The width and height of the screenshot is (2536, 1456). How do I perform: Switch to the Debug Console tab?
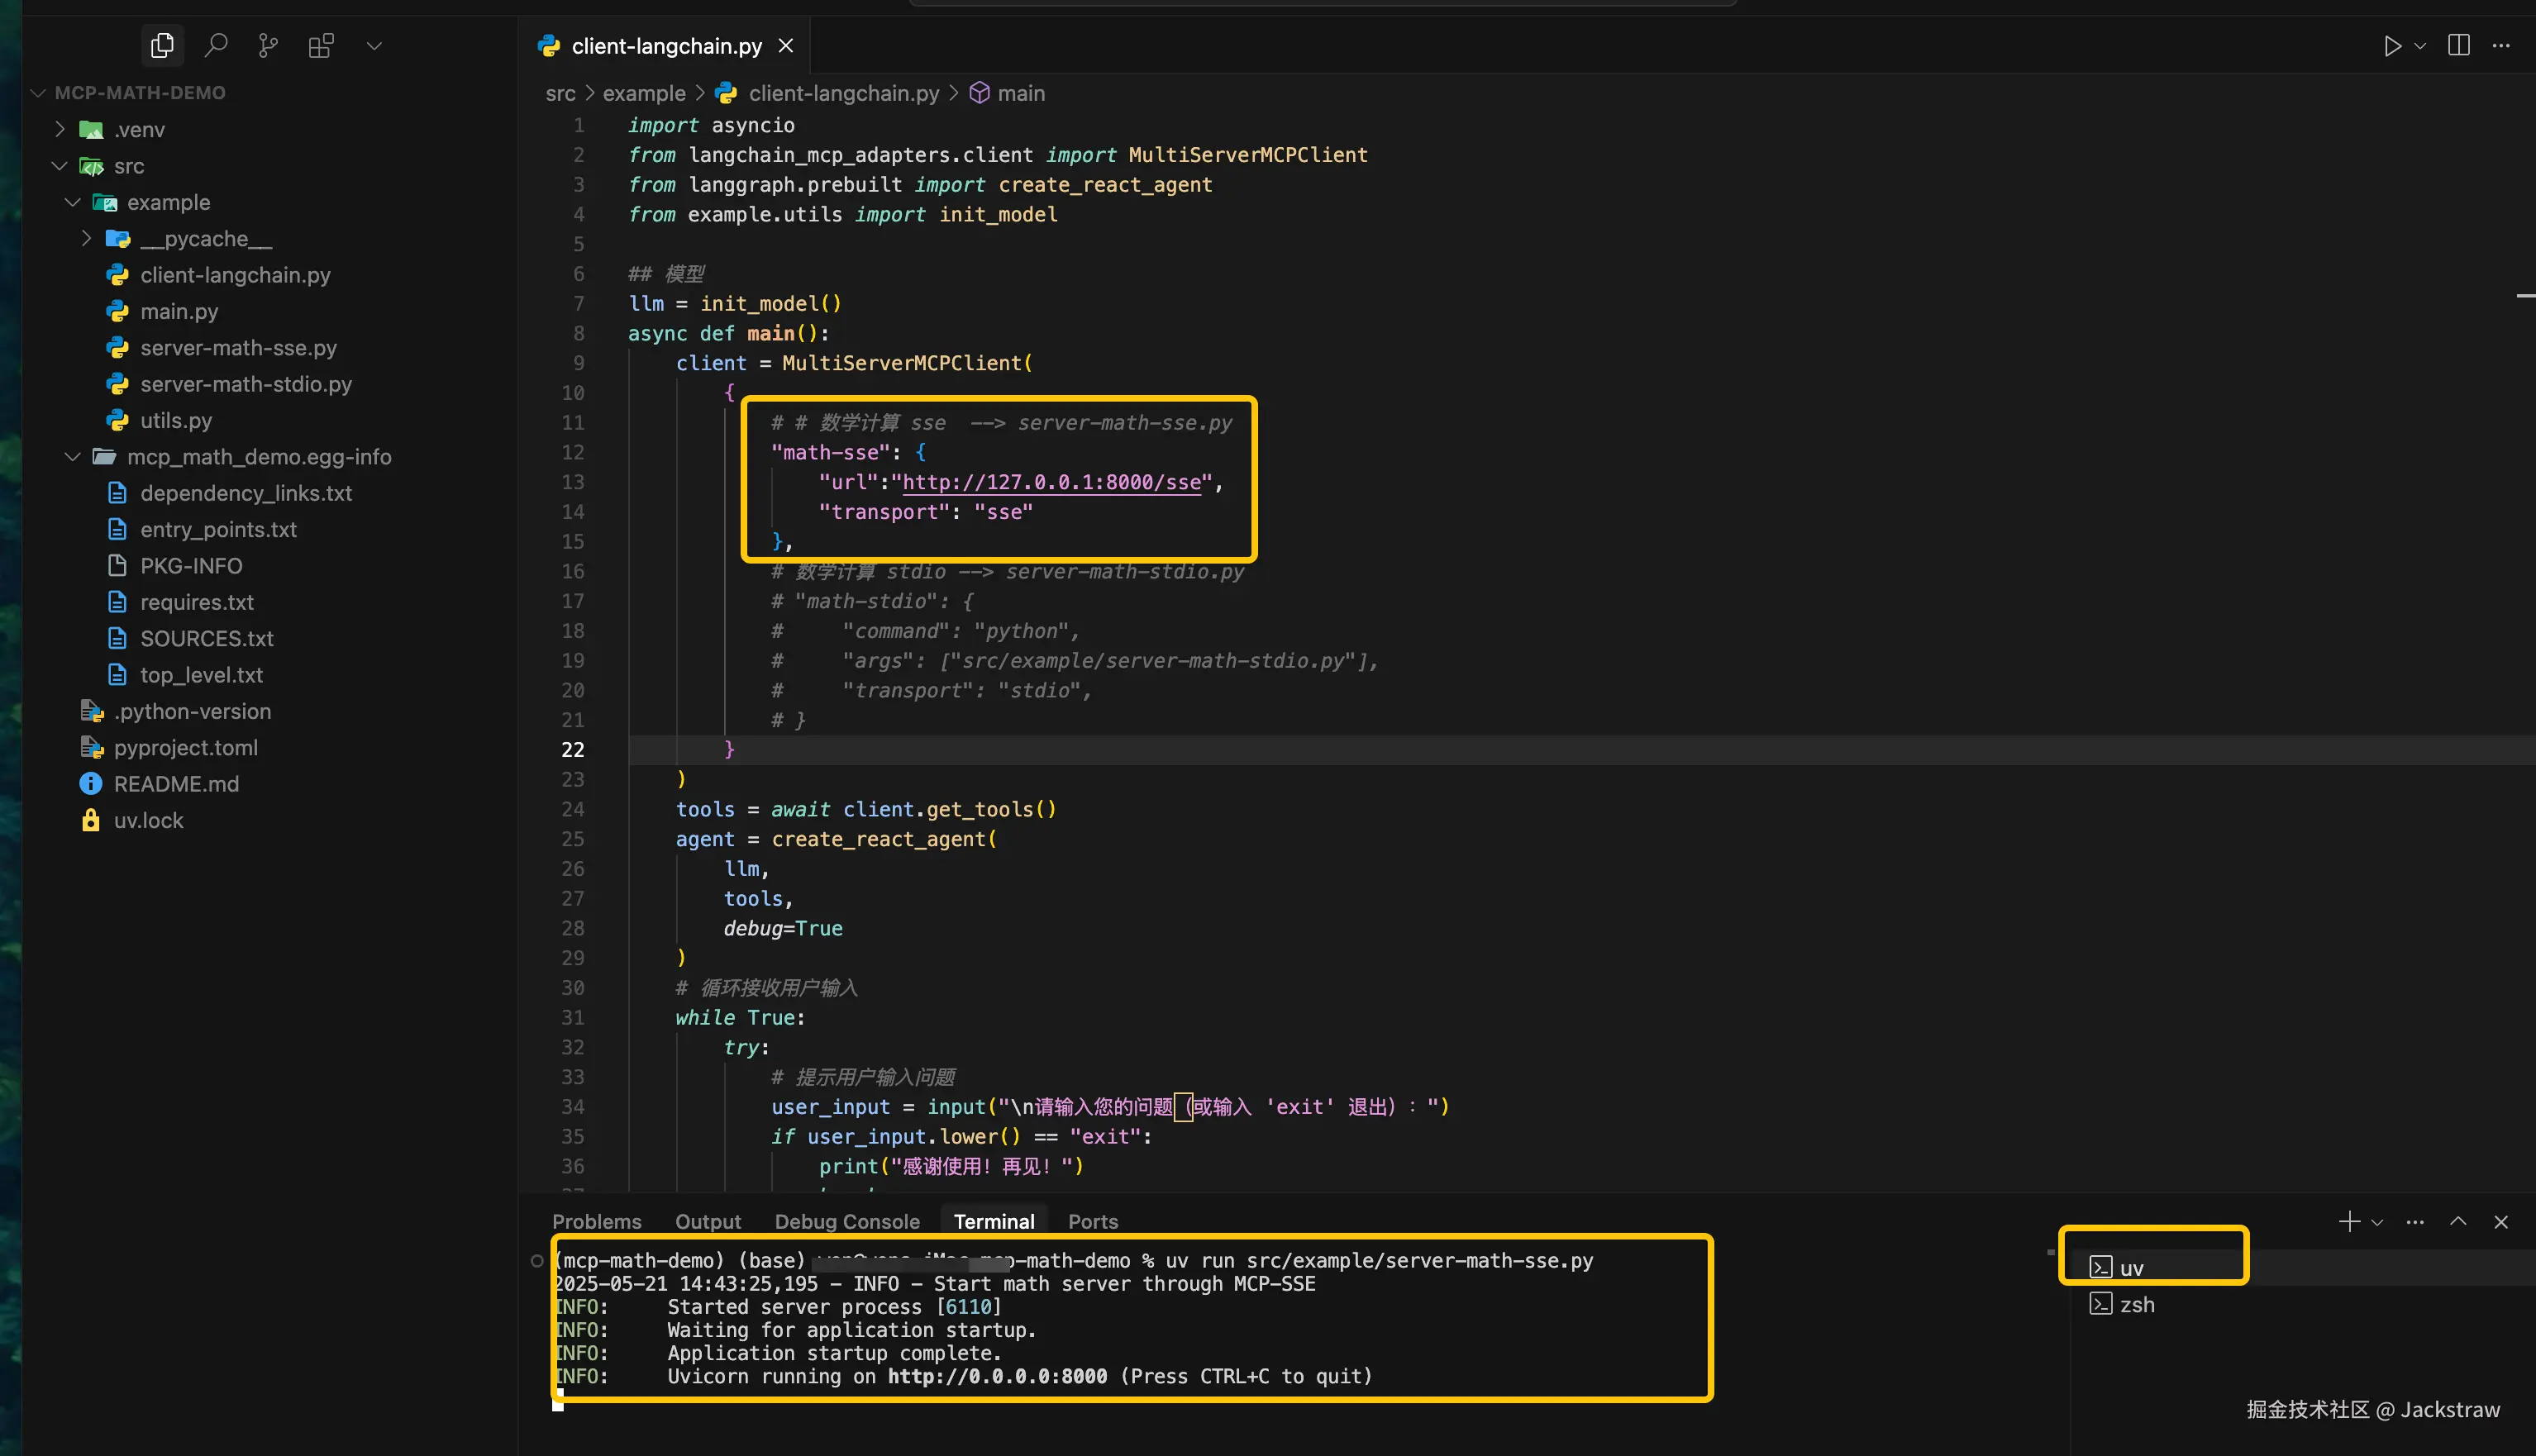pyautogui.click(x=846, y=1221)
